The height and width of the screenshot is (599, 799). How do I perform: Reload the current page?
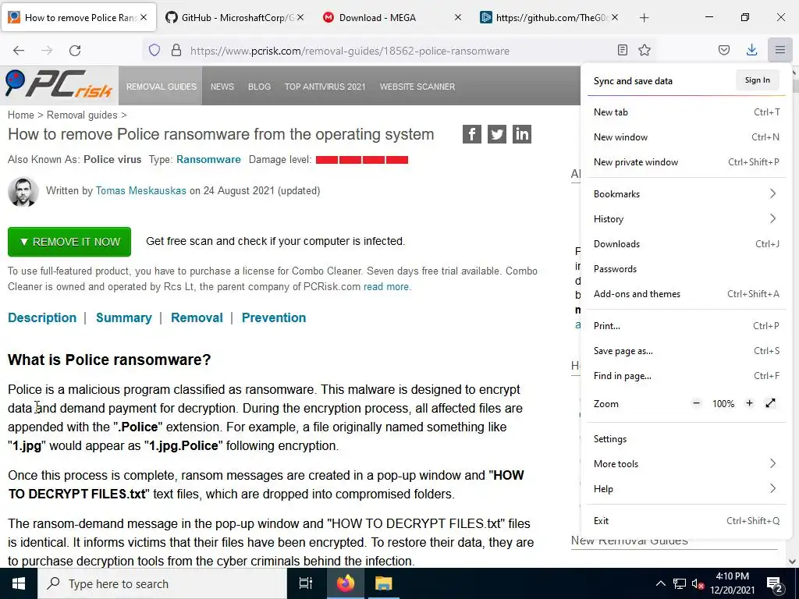(75, 50)
